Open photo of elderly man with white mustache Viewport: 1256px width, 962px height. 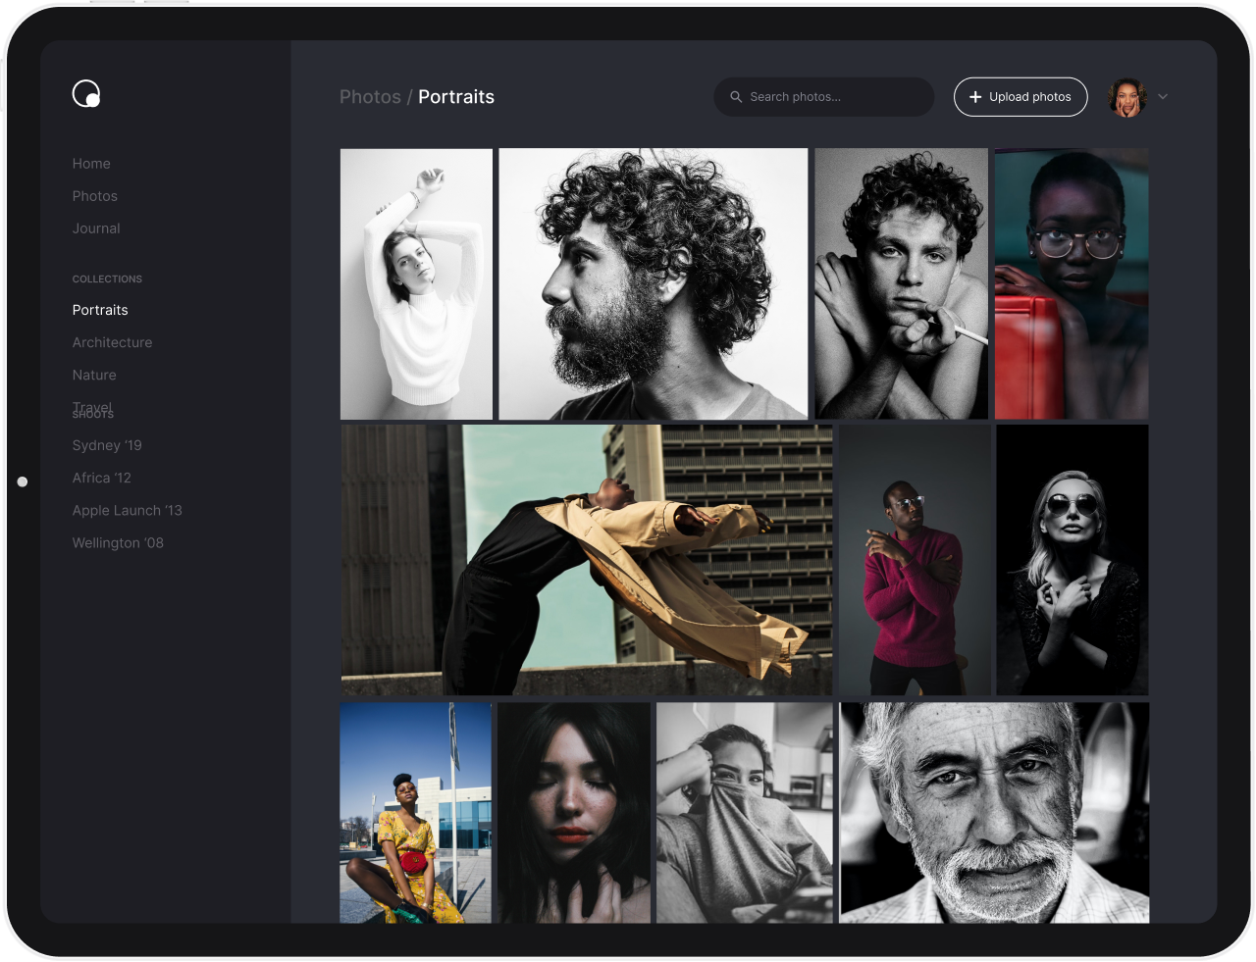[994, 812]
